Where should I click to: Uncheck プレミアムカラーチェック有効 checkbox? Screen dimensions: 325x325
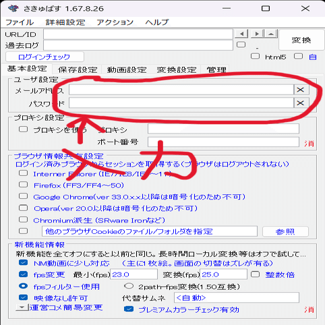pos(129,309)
